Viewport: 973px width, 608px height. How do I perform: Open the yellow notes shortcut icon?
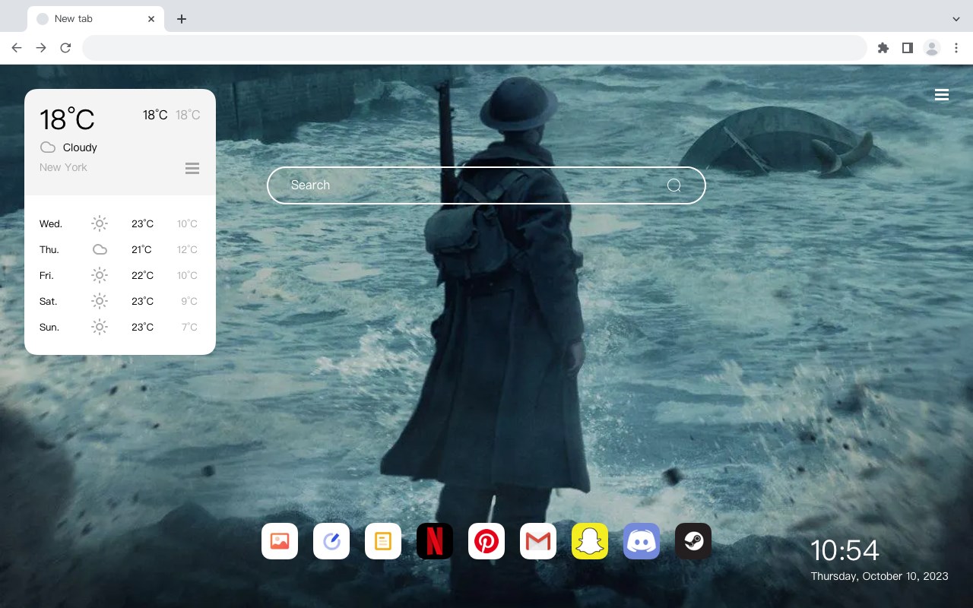[x=383, y=541]
